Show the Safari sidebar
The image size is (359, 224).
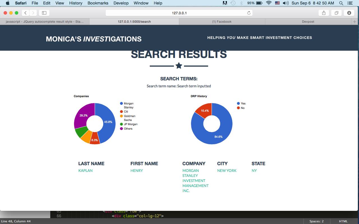click(x=44, y=13)
